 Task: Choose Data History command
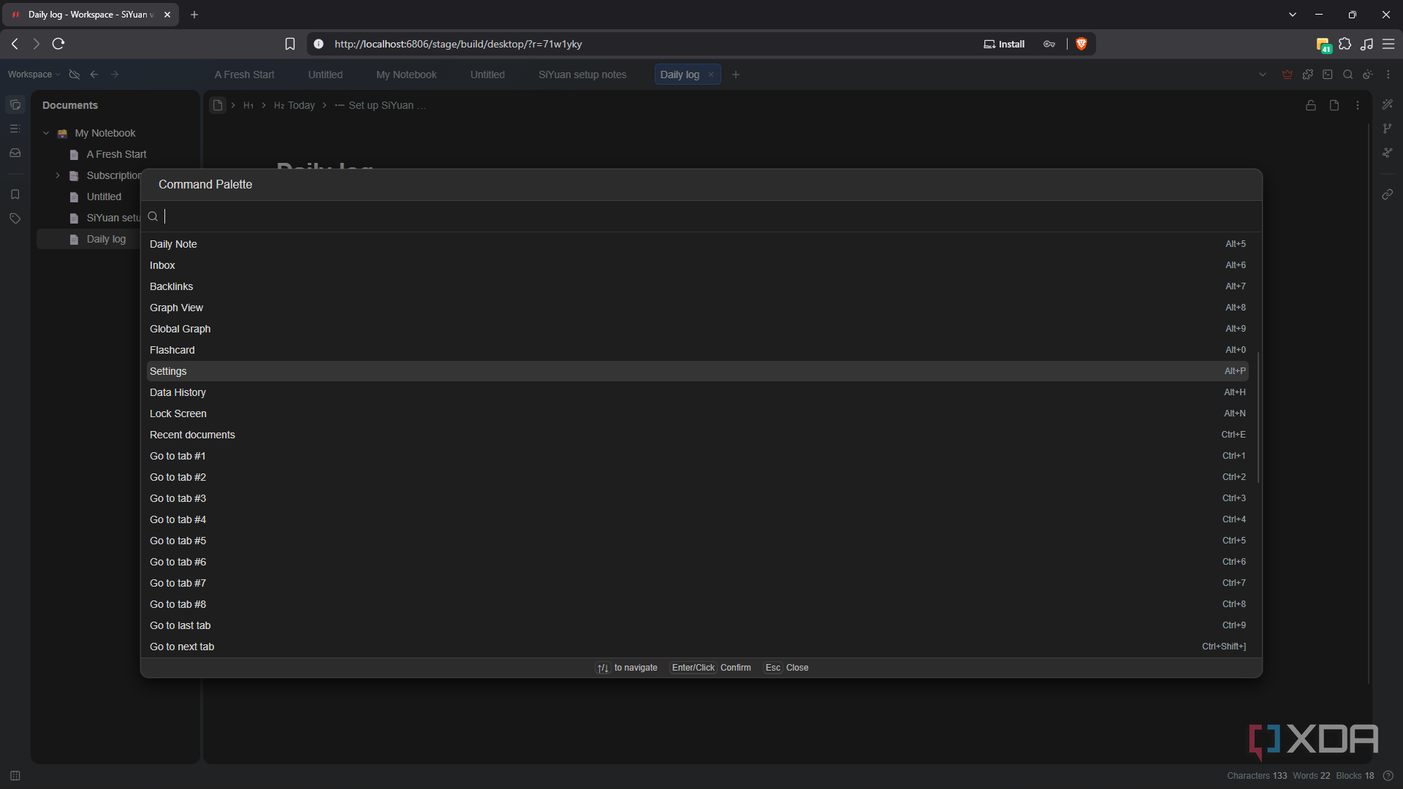(697, 392)
